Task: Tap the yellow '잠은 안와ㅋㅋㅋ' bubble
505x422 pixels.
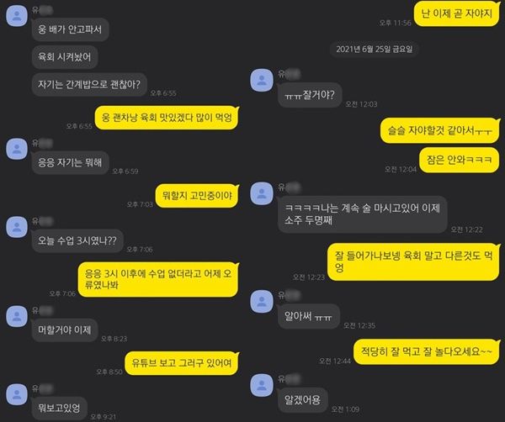Action: [x=460, y=160]
